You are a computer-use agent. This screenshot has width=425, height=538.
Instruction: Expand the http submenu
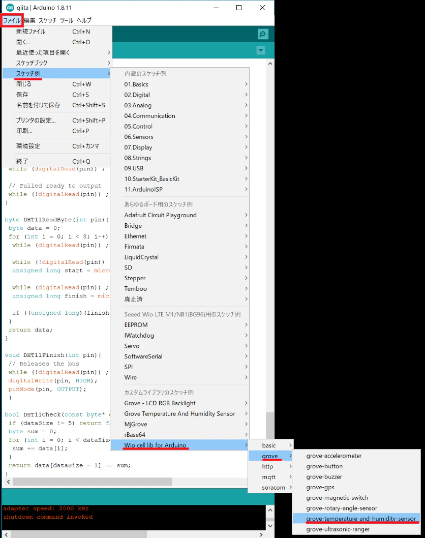pyautogui.click(x=270, y=467)
